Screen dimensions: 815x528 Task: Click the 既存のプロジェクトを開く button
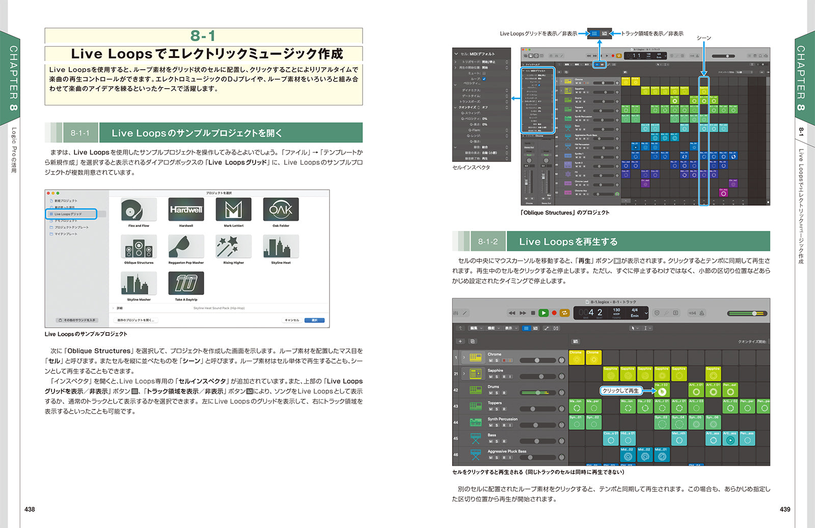pyautogui.click(x=135, y=320)
